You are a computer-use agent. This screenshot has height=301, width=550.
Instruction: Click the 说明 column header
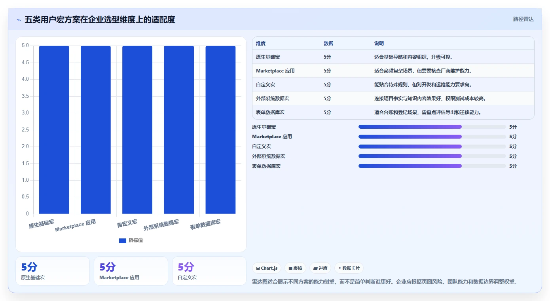point(379,44)
